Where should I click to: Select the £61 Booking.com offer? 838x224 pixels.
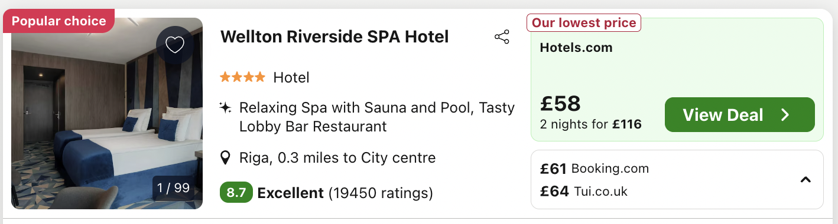click(x=595, y=169)
